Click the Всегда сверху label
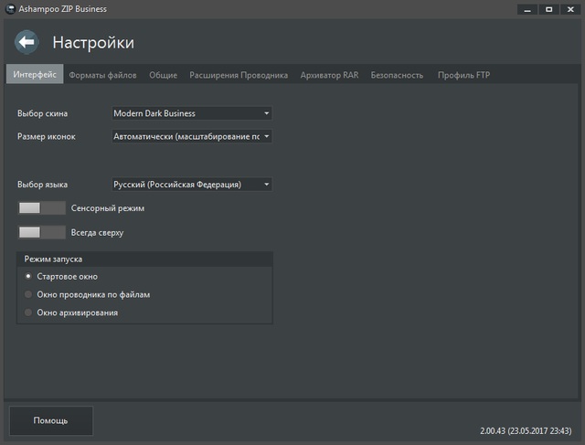Viewport: 585px width, 445px height. 97,232
